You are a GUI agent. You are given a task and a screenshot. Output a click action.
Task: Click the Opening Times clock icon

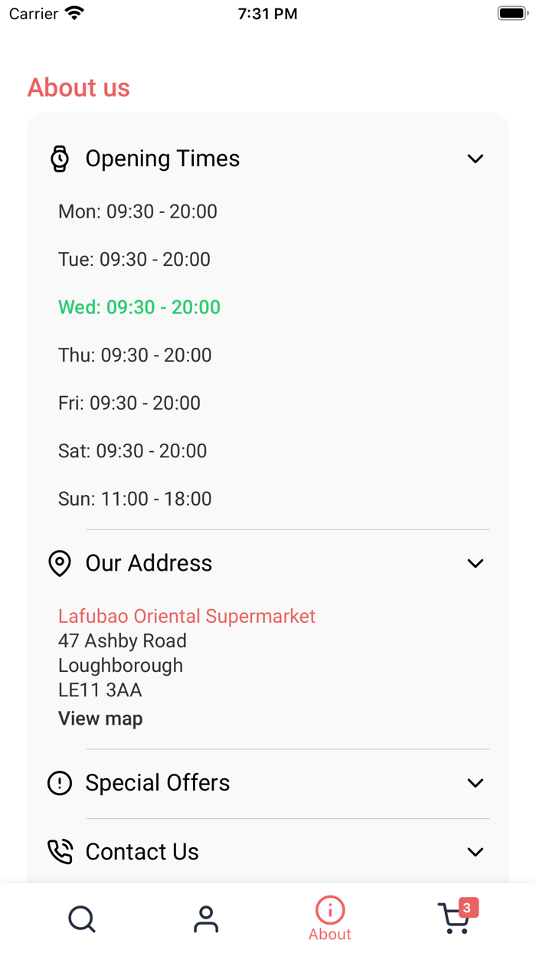coord(60,159)
